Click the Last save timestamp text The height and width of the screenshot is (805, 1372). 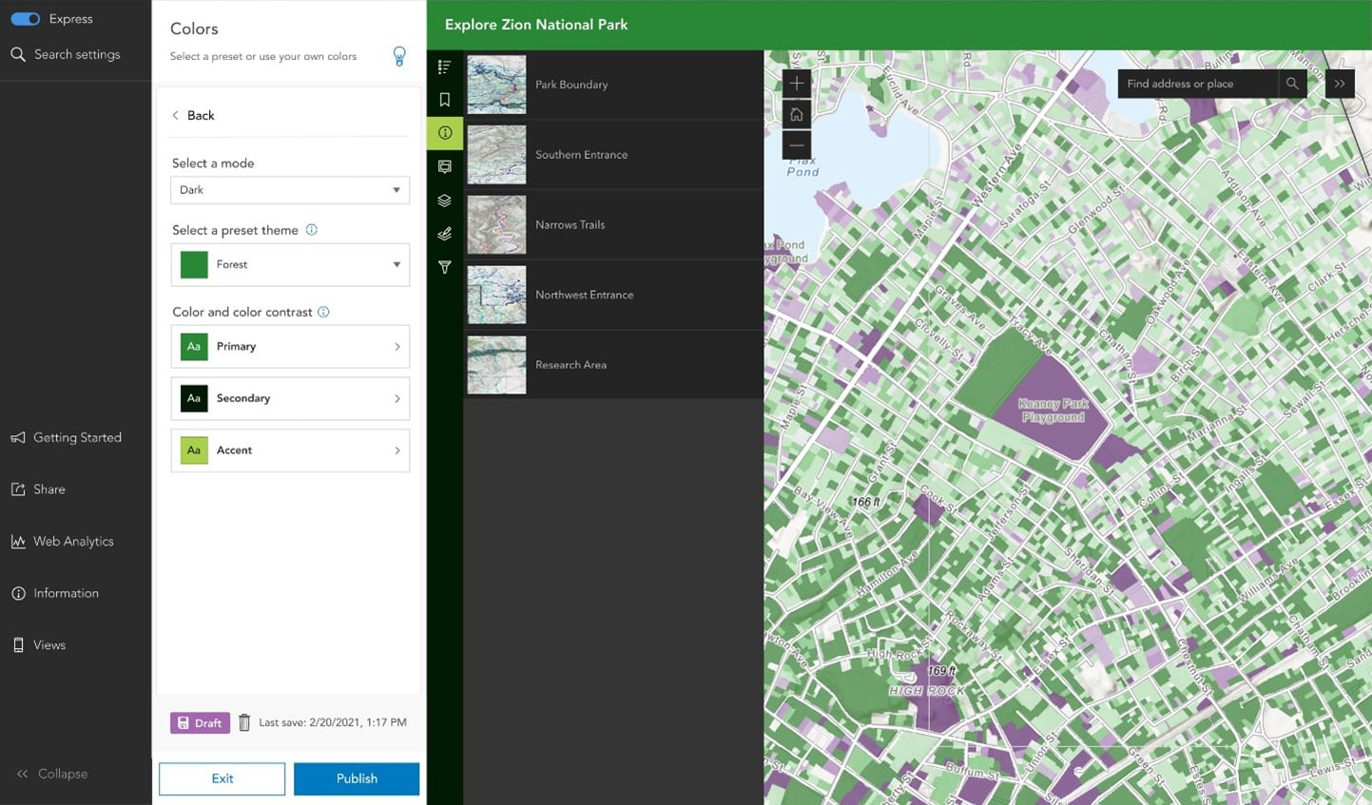click(333, 723)
